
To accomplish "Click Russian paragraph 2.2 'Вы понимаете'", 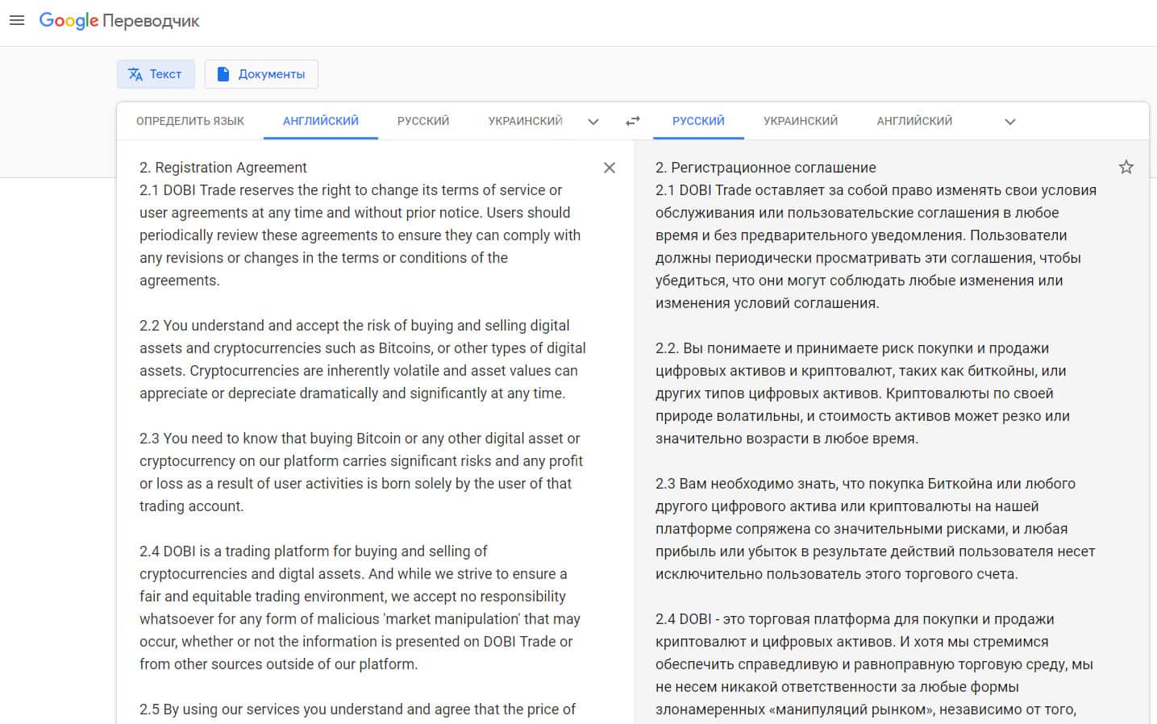I will [863, 393].
